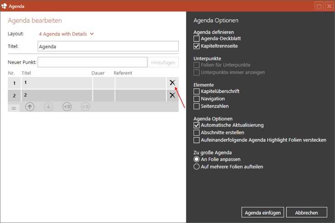This screenshot has height=223, width=335.
Task: Select Auf mehrere Folien aufteilen radio button
Action: point(196,167)
